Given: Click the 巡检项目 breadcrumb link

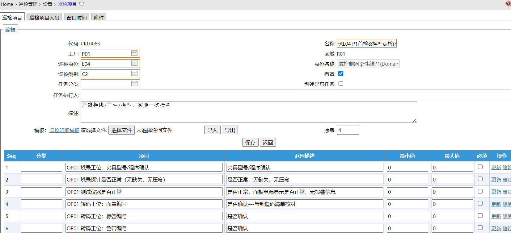Looking at the screenshot, I should coord(67,4).
